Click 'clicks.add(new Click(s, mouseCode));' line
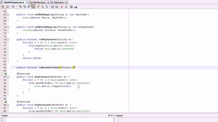 tap(49, 30)
